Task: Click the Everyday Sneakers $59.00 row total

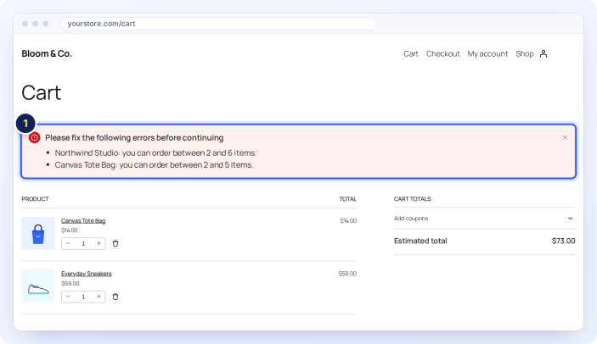Action: (x=347, y=274)
